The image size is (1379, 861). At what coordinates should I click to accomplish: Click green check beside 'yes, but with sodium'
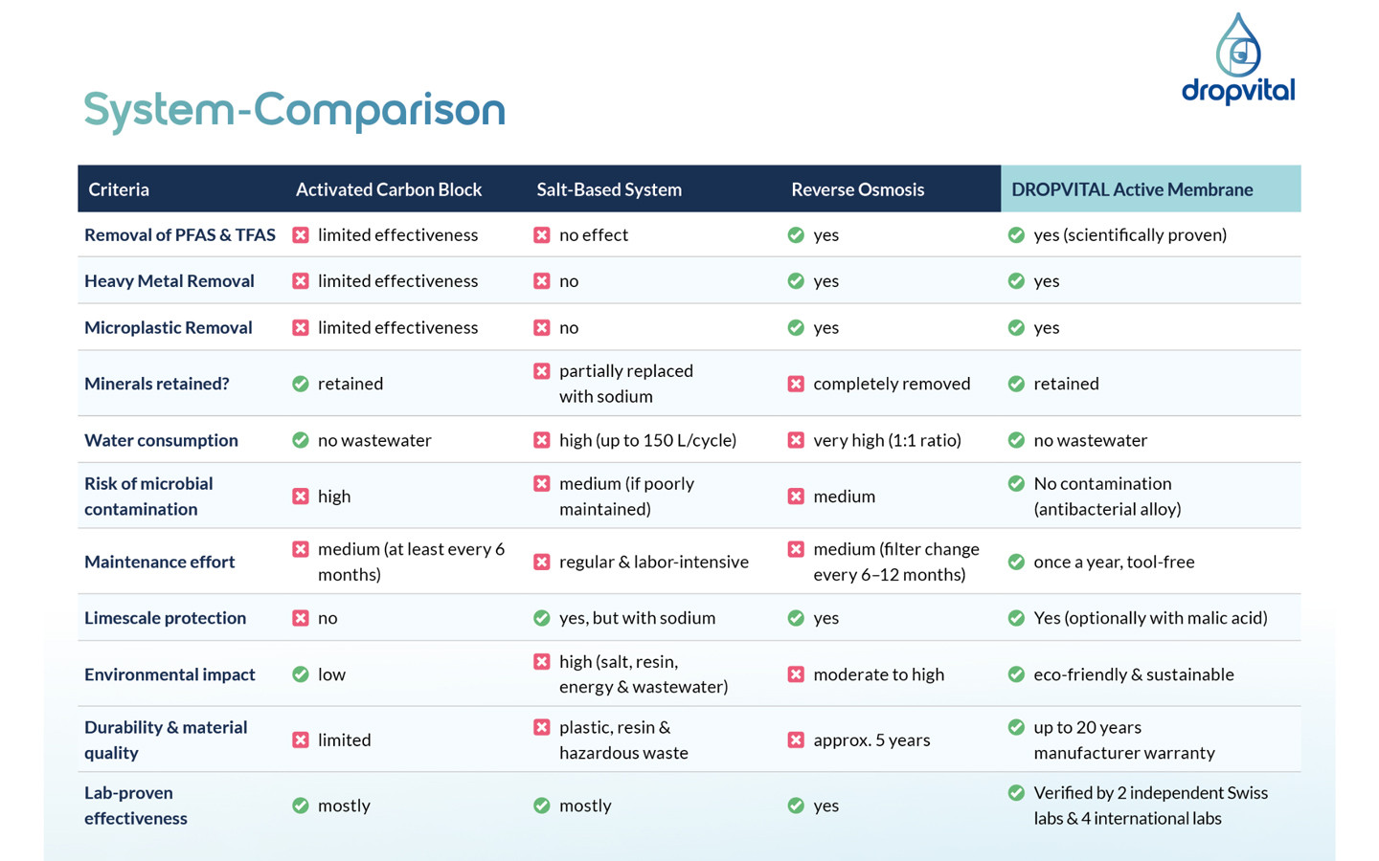[542, 618]
